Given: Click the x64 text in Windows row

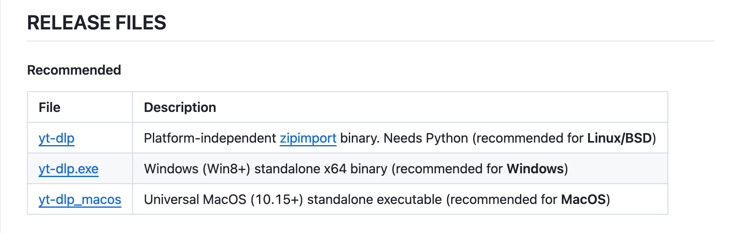Looking at the screenshot, I should pos(335,169).
